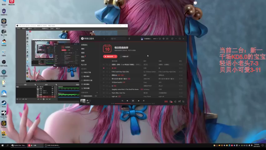Open the sound effects icon in player

171,102
